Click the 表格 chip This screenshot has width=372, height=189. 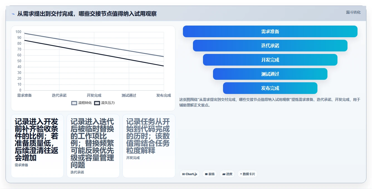210,174
